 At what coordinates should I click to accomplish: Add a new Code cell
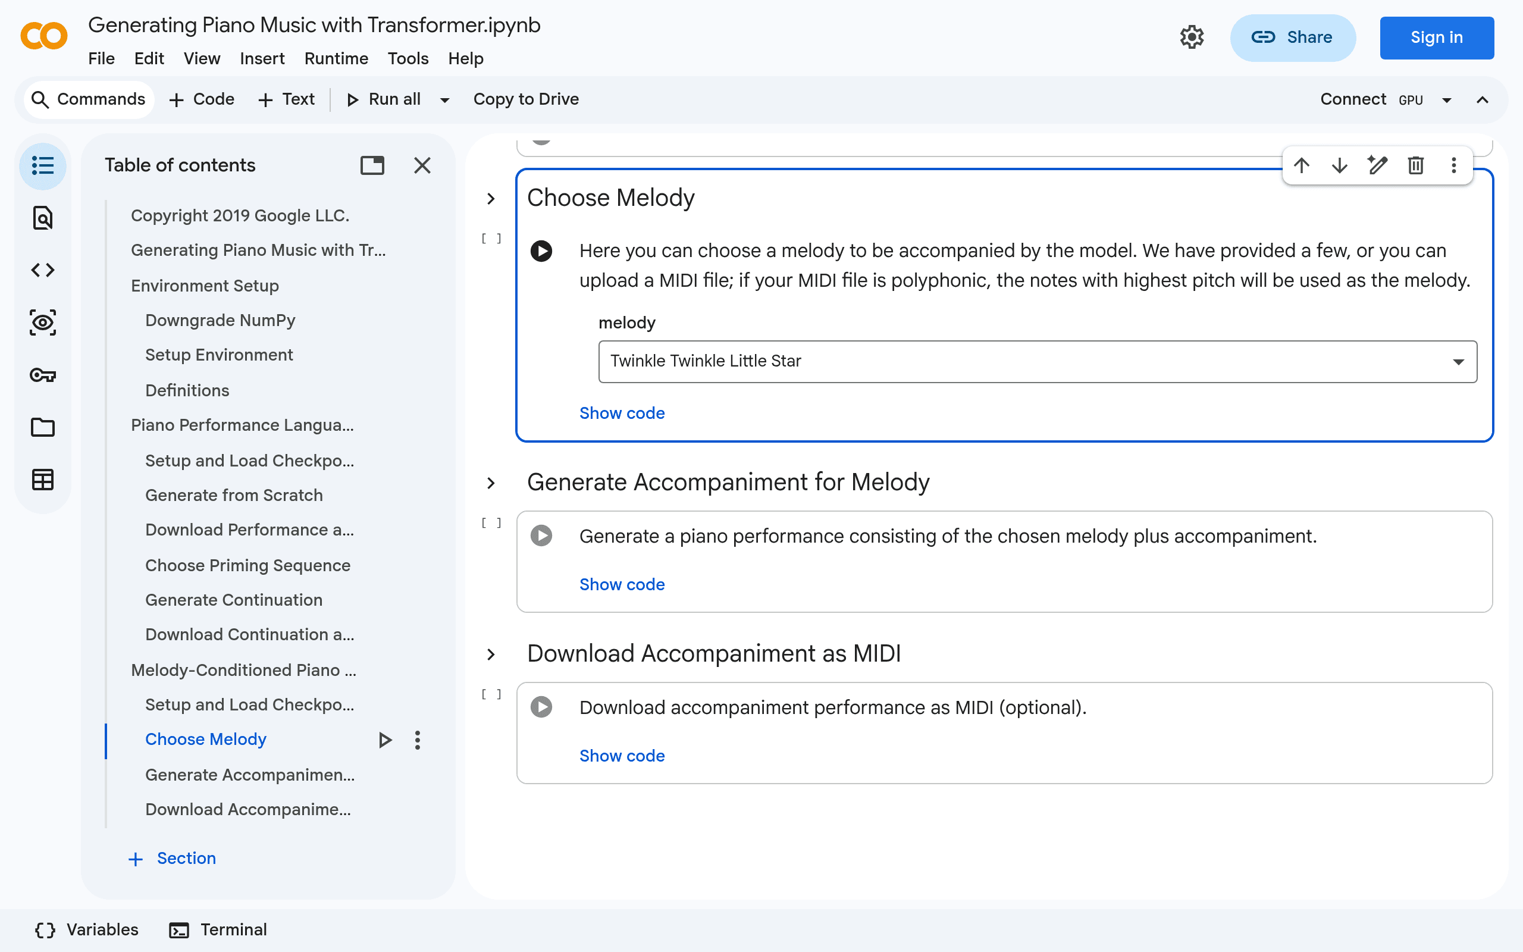[x=202, y=99]
